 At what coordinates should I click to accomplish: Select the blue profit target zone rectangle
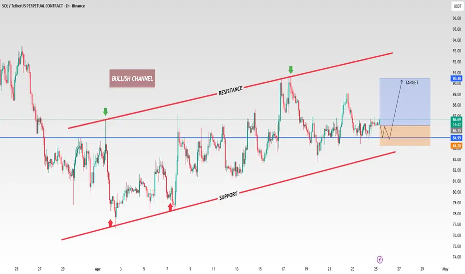[405, 102]
